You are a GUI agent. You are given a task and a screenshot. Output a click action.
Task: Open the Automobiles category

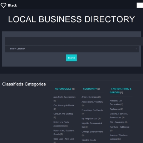[63, 89]
